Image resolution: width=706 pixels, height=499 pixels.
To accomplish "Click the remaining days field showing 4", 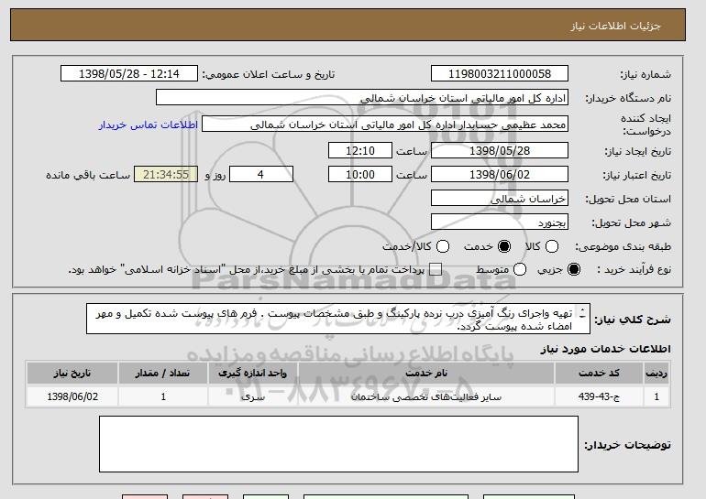I will click(x=261, y=175).
